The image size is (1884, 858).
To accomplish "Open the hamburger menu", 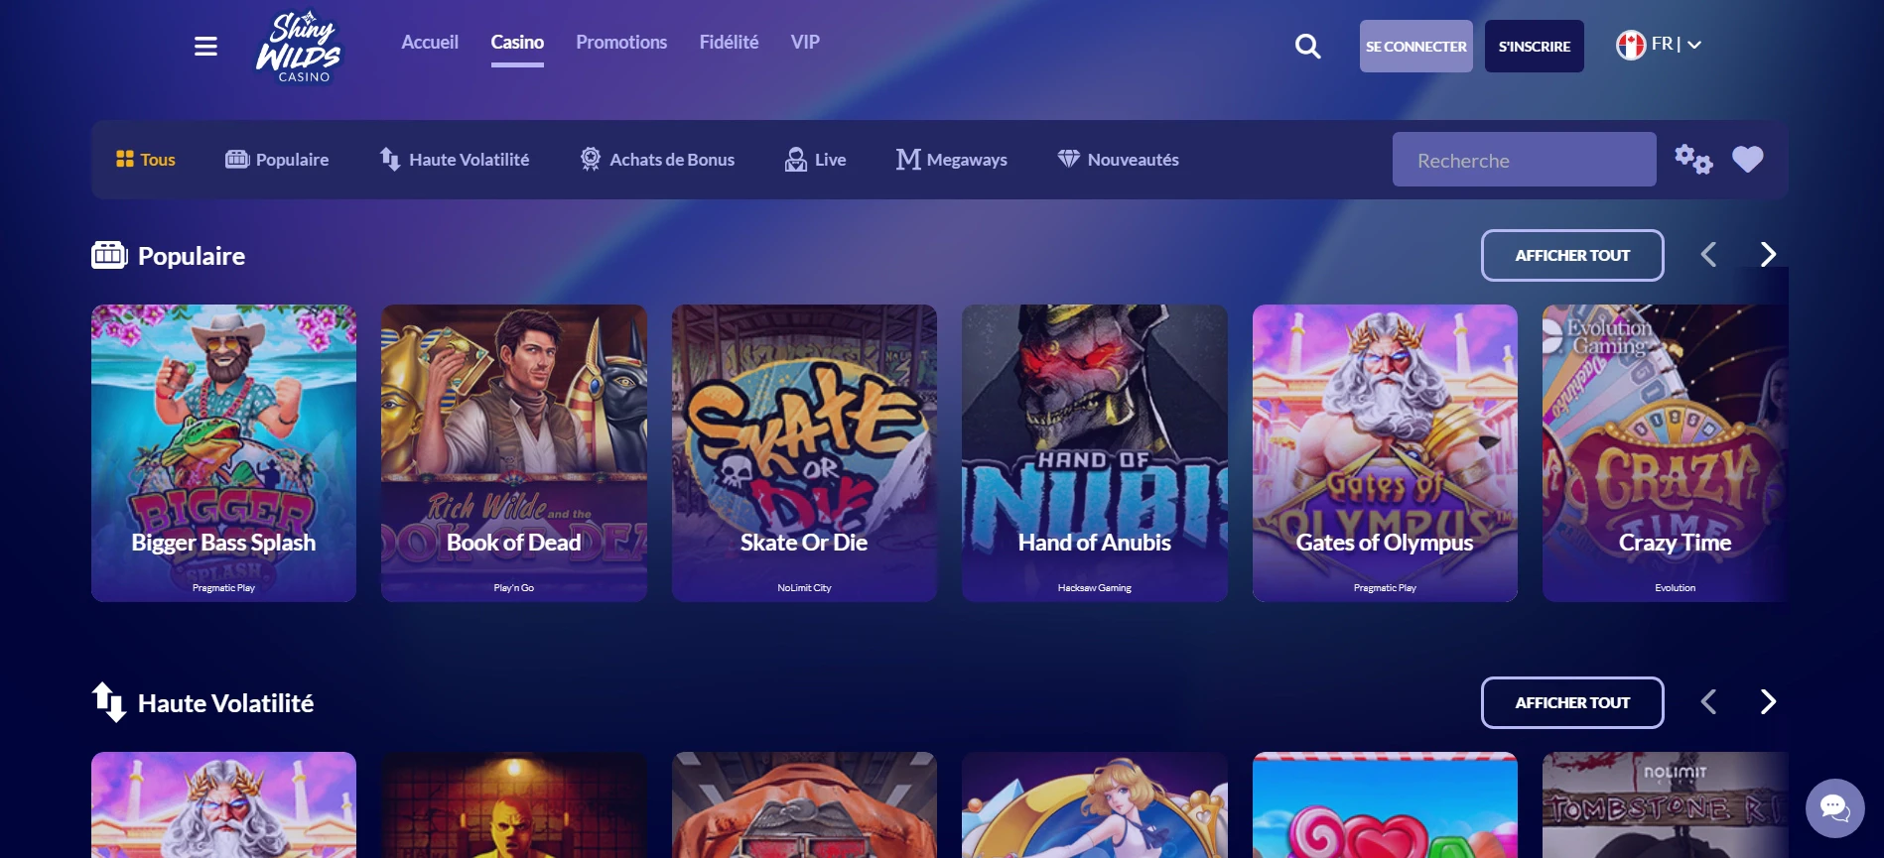I will click(x=205, y=46).
